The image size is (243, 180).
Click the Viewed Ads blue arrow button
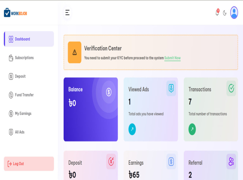(132, 129)
